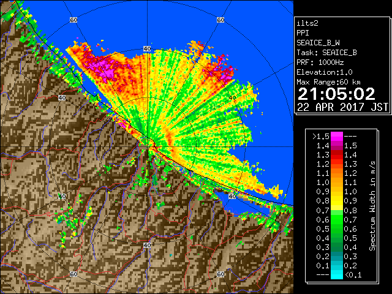Image resolution: width=392 pixels, height=294 pixels.
Task: Click the 40 ring label over the eastern echoes
Action: 232,98
